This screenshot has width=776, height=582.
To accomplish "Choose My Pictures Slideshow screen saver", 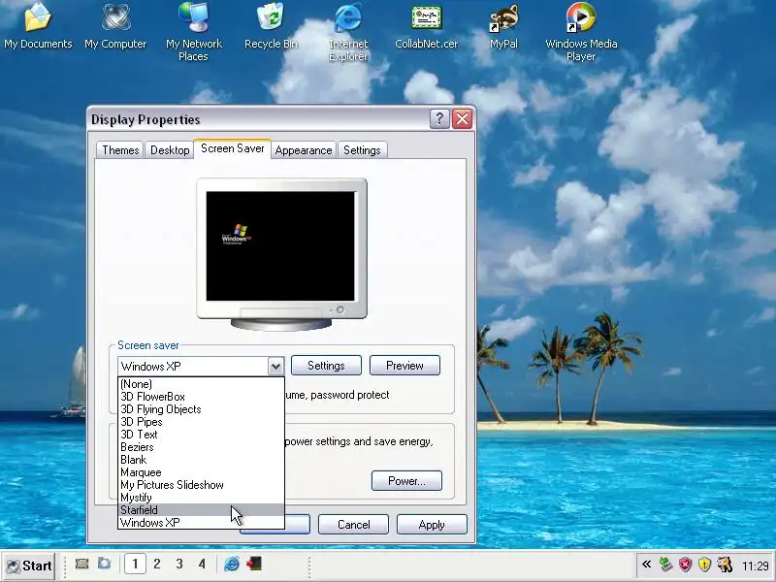I will click(201, 485).
